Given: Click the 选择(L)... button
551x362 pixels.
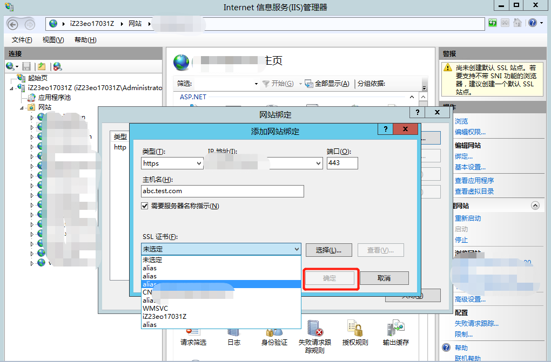Looking at the screenshot, I should (x=328, y=250).
